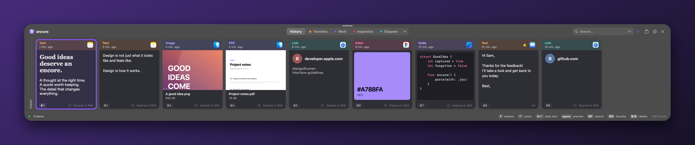The image size is (695, 145).
Task: Click the ⌘4 shortcut badge
Action: [232, 105]
